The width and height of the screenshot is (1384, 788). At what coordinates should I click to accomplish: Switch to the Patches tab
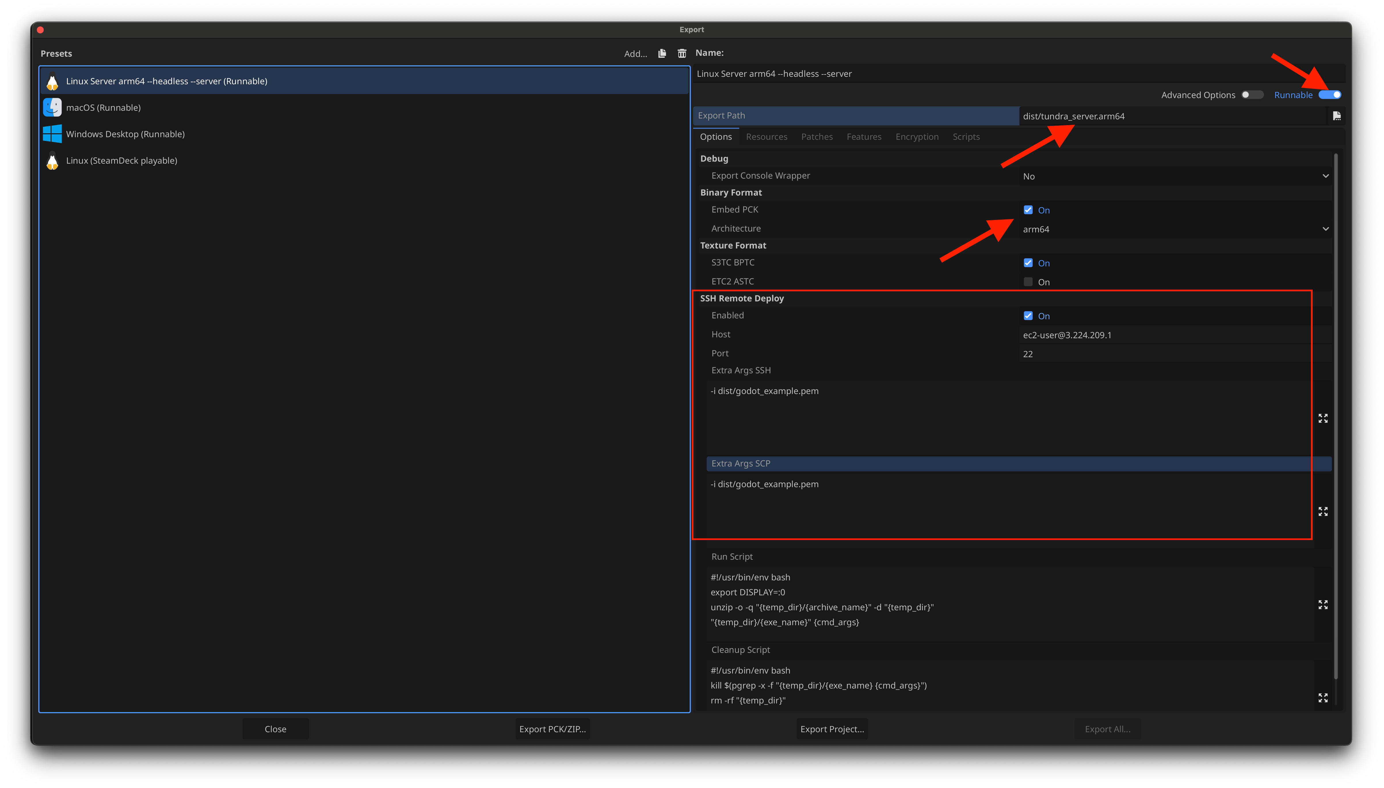click(817, 137)
